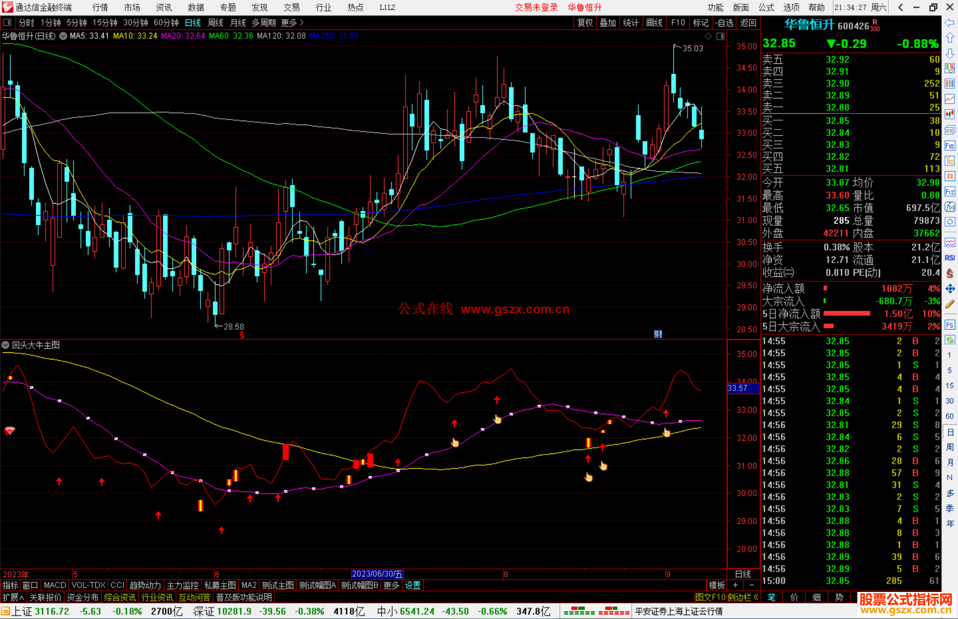The height and width of the screenshot is (619, 958).
Task: Select the RSI indicator icon
Action: [950, 258]
